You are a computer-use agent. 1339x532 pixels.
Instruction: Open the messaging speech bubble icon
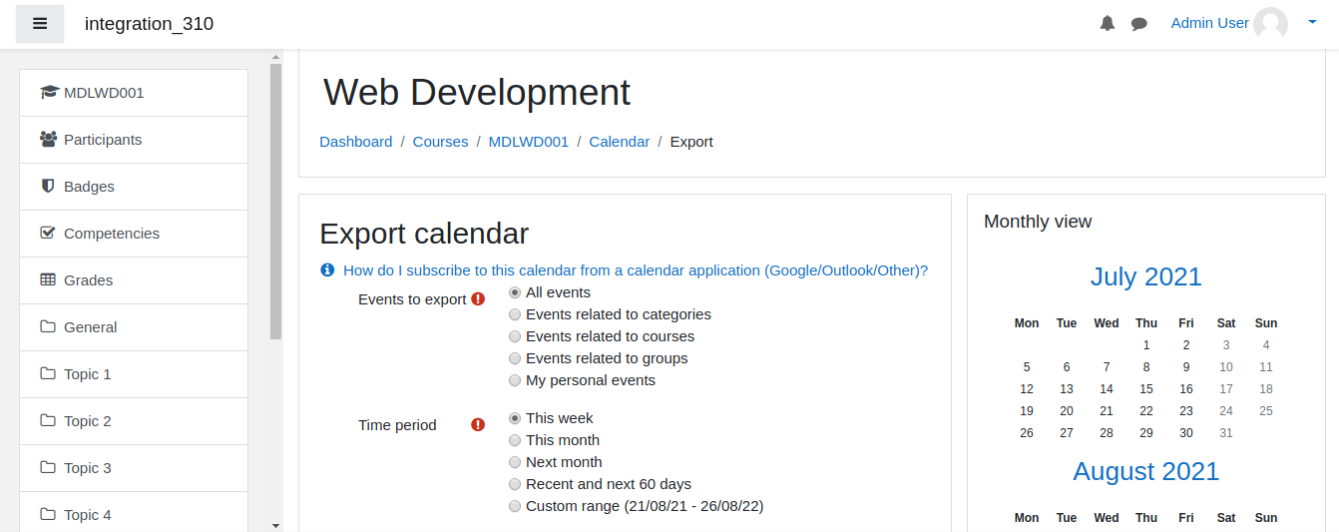[x=1139, y=24]
